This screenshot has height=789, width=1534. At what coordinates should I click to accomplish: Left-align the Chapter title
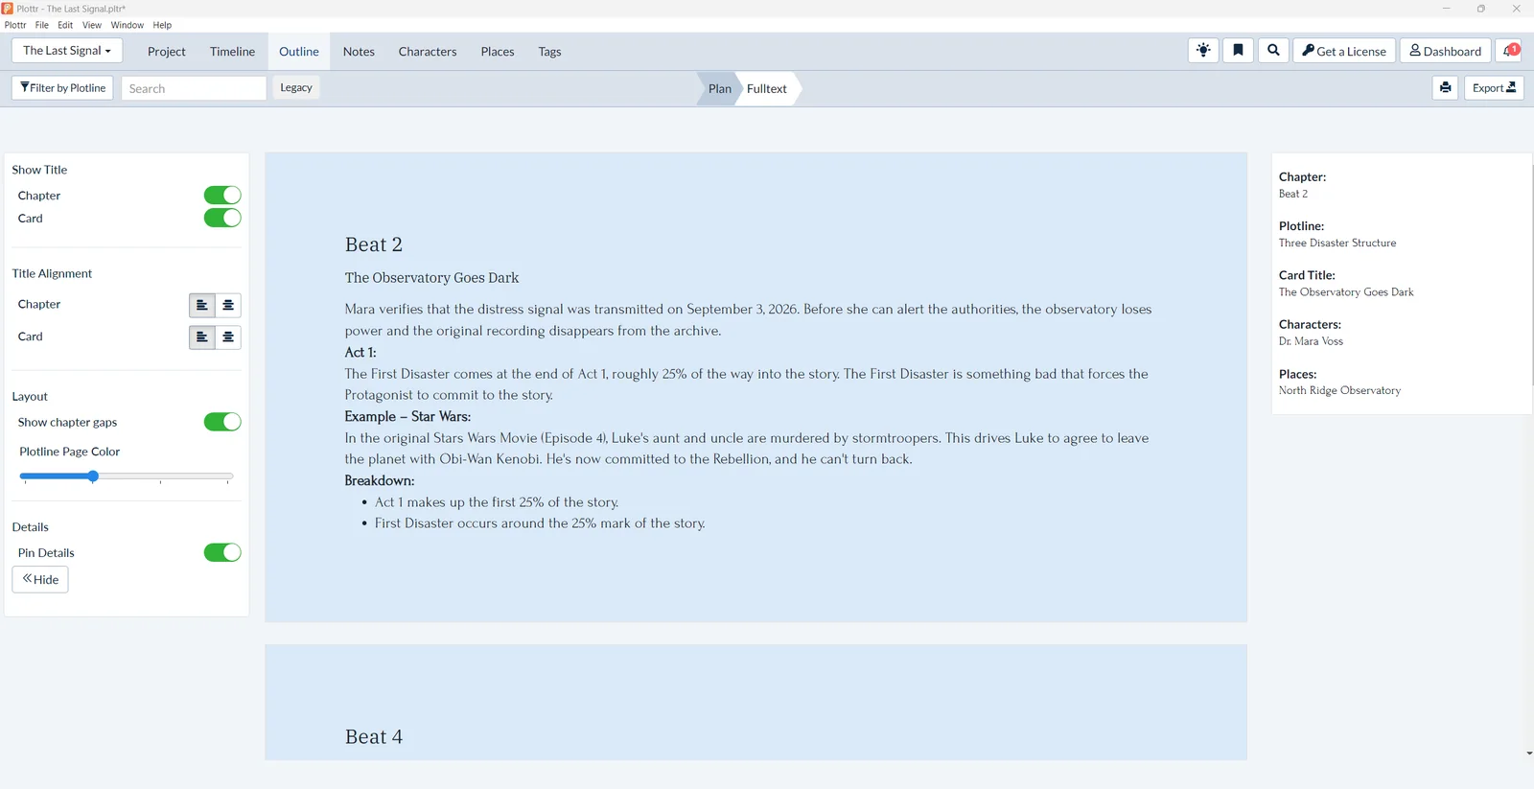pyautogui.click(x=202, y=305)
